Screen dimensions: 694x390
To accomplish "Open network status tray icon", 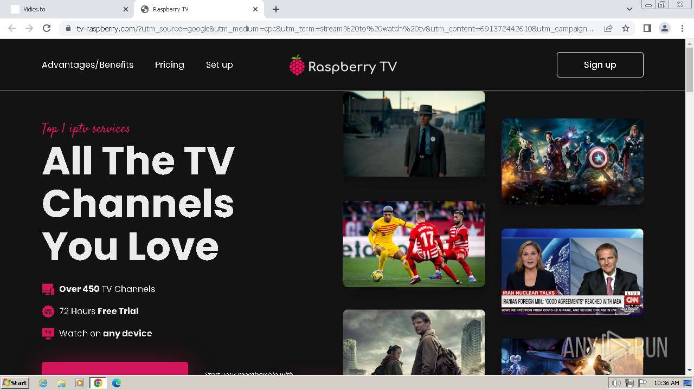I will click(x=629, y=383).
